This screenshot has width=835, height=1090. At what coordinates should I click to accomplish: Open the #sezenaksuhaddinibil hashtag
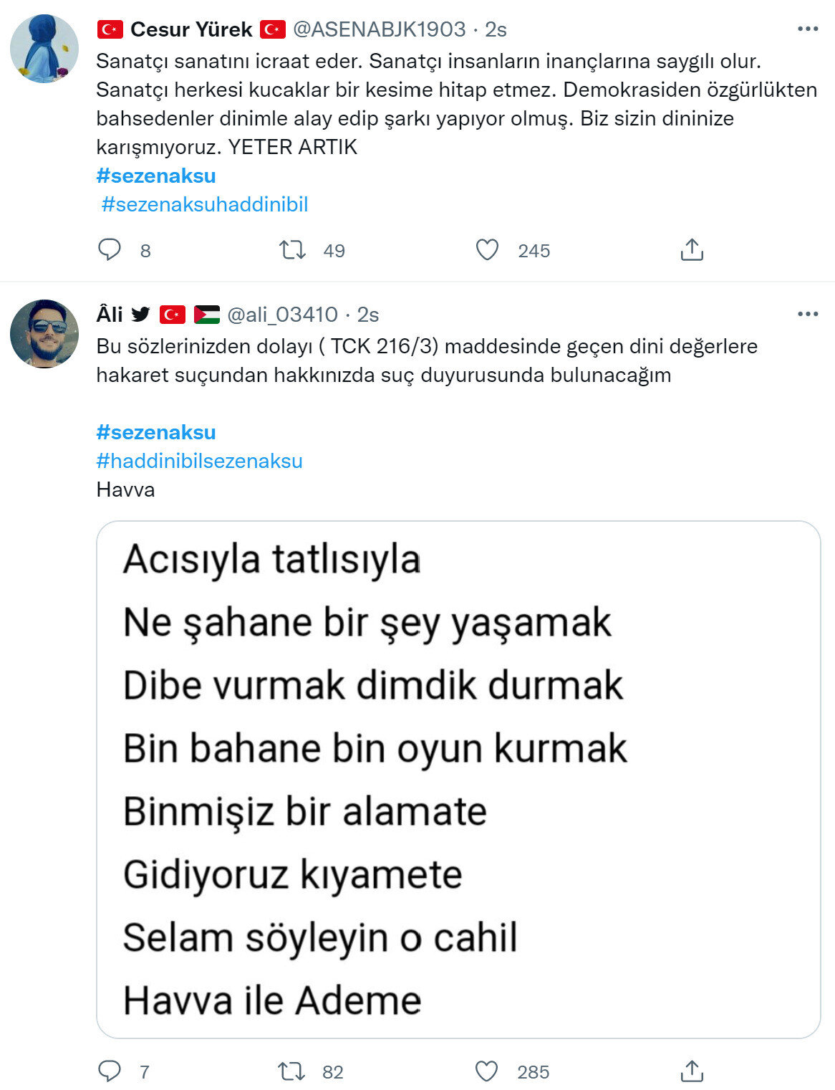(205, 204)
